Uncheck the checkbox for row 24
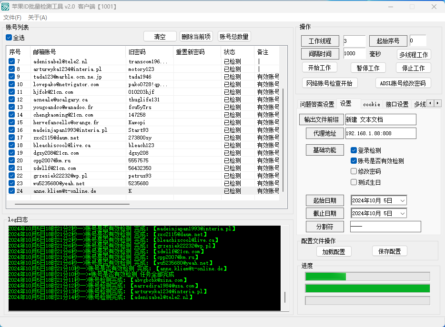445x327 pixels. tap(12, 191)
